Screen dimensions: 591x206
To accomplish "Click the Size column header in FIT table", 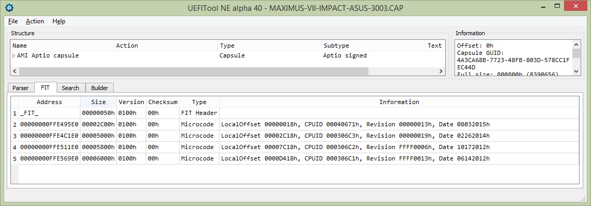I will pyautogui.click(x=99, y=102).
